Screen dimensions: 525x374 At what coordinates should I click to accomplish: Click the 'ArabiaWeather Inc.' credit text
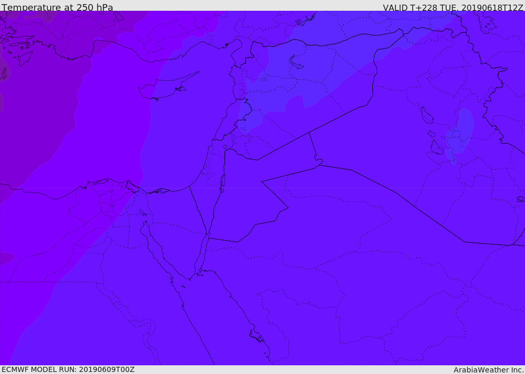point(489,370)
